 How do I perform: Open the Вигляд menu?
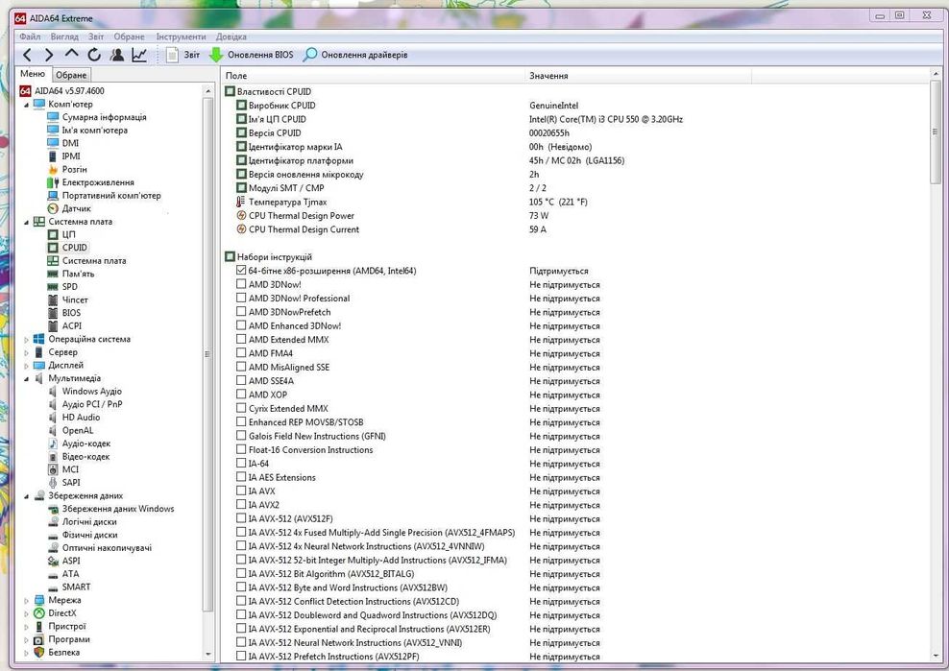(64, 36)
